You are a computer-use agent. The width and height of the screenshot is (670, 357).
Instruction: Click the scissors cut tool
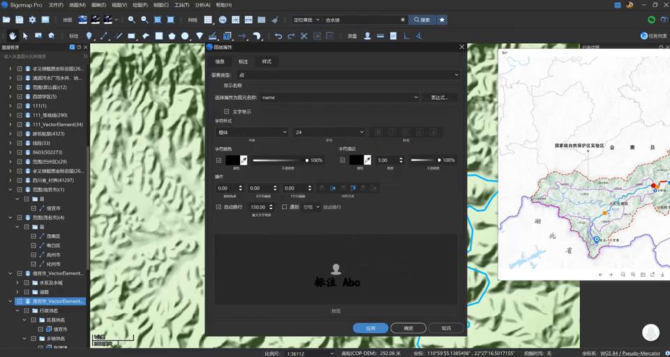point(304,36)
